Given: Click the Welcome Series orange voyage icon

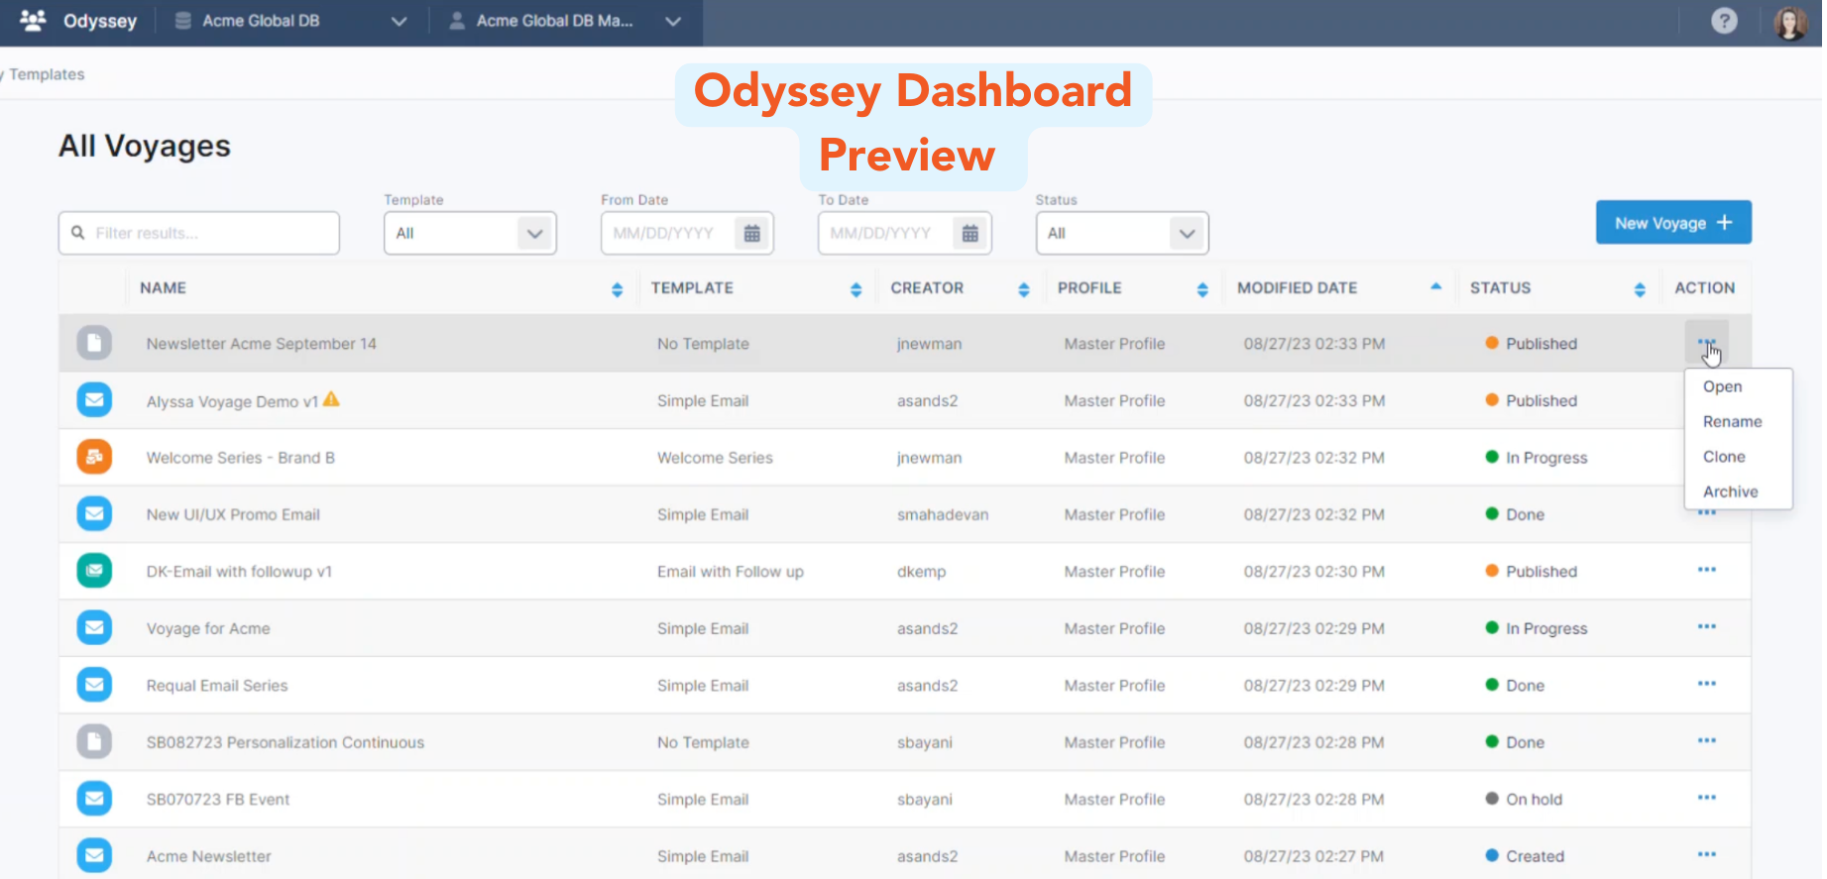Looking at the screenshot, I should (x=94, y=457).
